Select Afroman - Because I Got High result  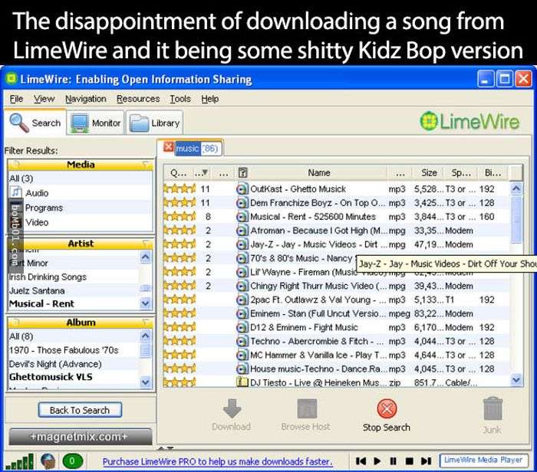tap(336, 231)
